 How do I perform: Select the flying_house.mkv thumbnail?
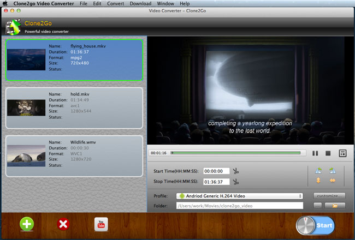coord(26,59)
